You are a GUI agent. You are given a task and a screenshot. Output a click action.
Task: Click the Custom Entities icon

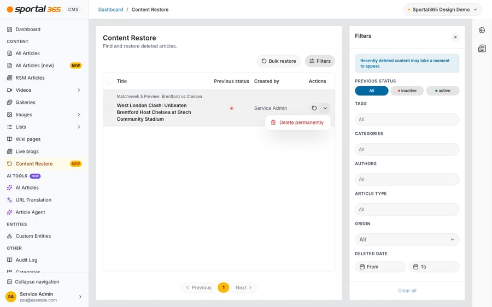pyautogui.click(x=9, y=236)
